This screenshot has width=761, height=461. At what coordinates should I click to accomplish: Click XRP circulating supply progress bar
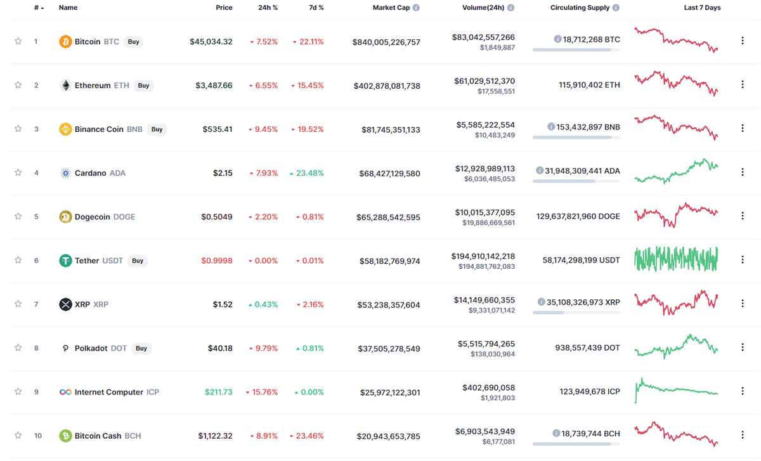coord(576,313)
